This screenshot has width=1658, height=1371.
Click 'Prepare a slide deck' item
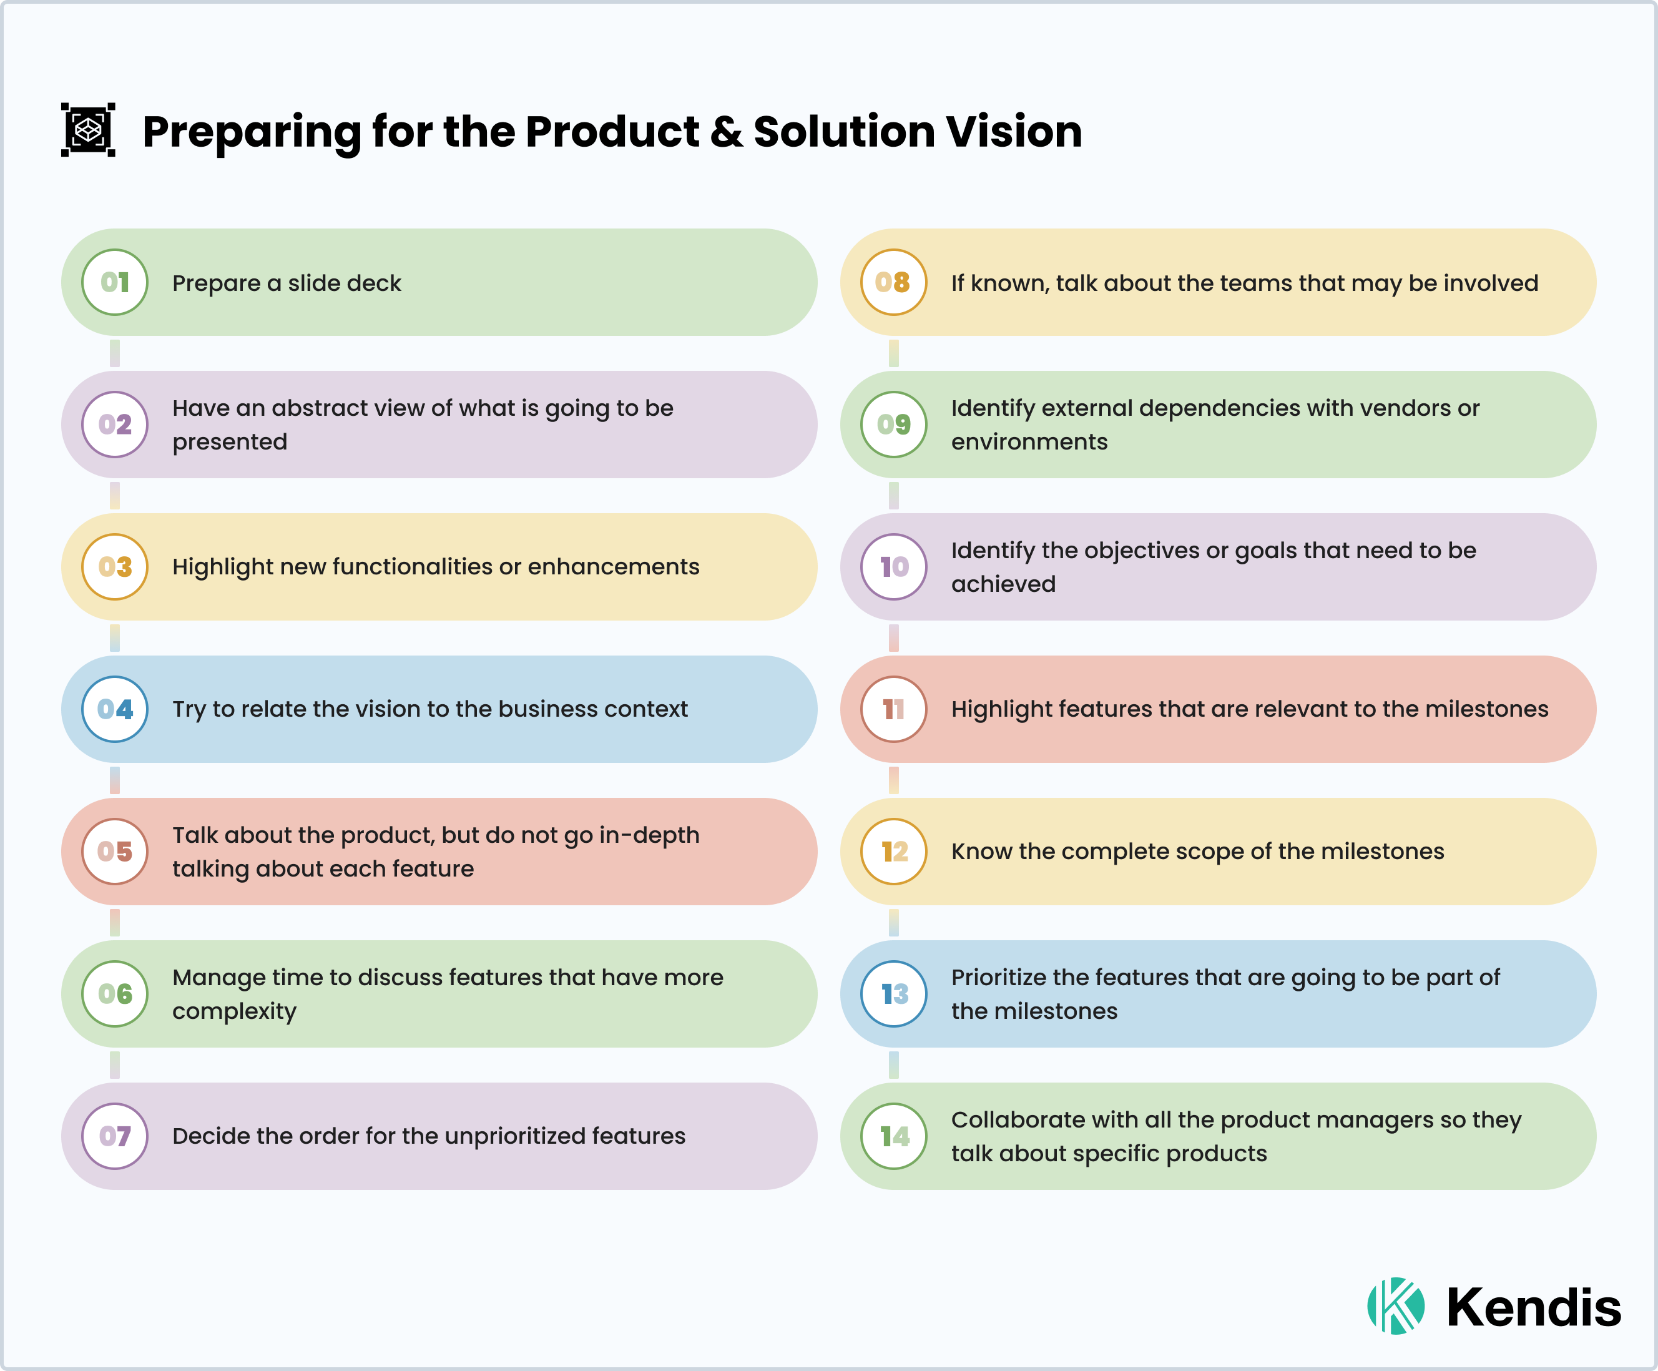pos(287,283)
